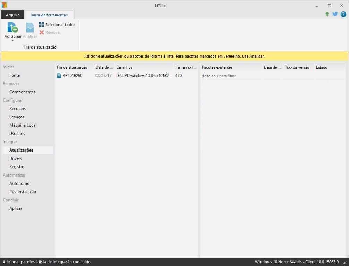Maximize the NTLite window

(x=329, y=5)
